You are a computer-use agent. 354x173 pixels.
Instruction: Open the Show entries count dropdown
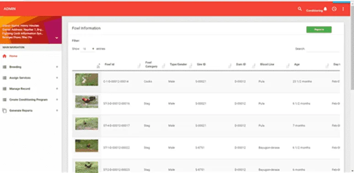[88, 49]
